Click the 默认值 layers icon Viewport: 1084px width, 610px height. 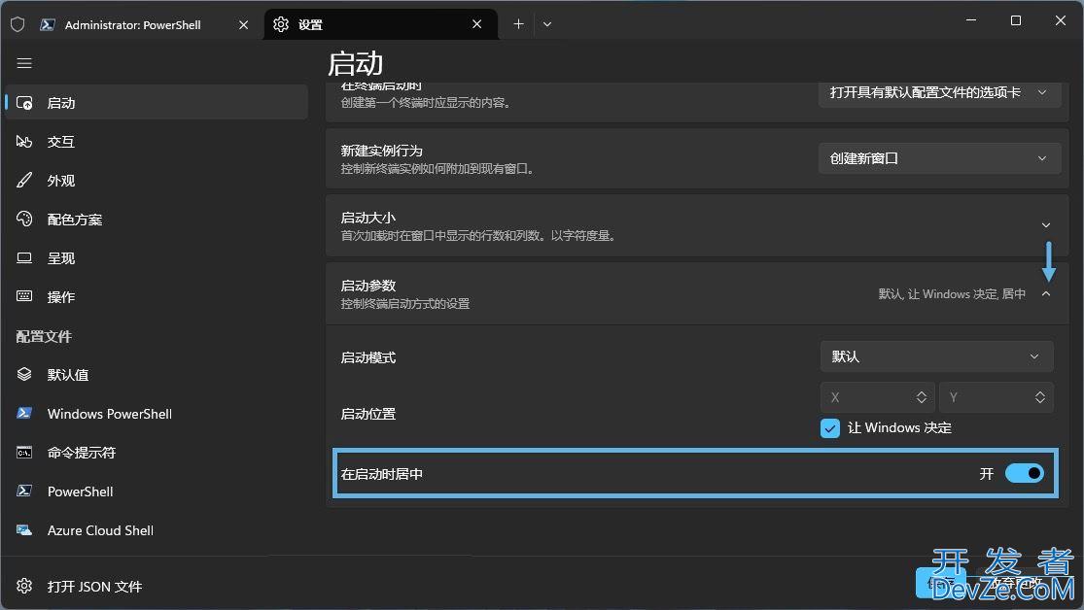(24, 374)
